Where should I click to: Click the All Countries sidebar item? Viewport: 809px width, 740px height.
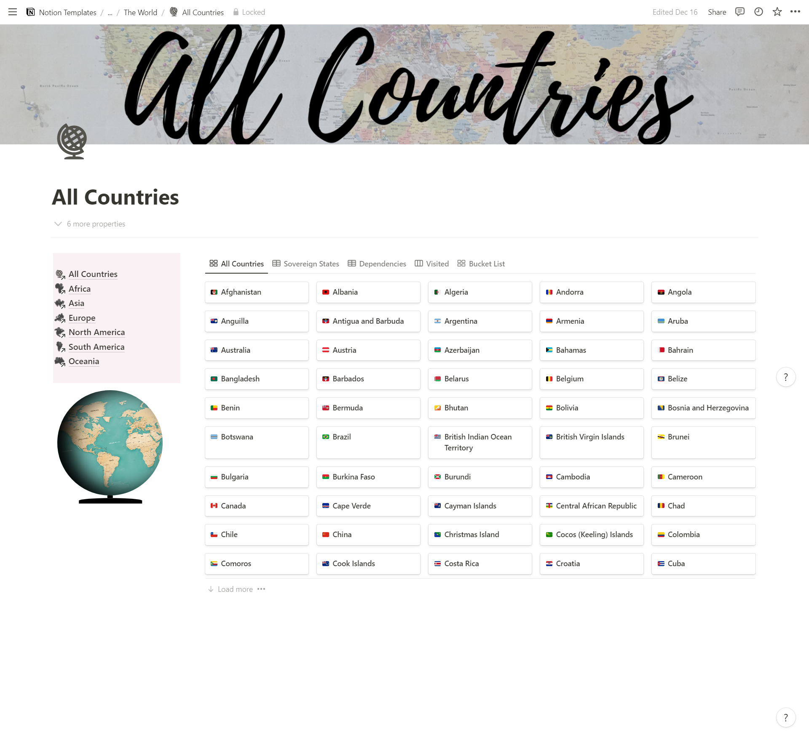pos(93,273)
